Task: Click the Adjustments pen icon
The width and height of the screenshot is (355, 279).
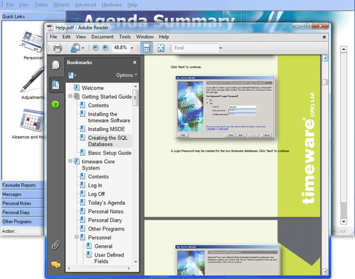Action: [32, 80]
